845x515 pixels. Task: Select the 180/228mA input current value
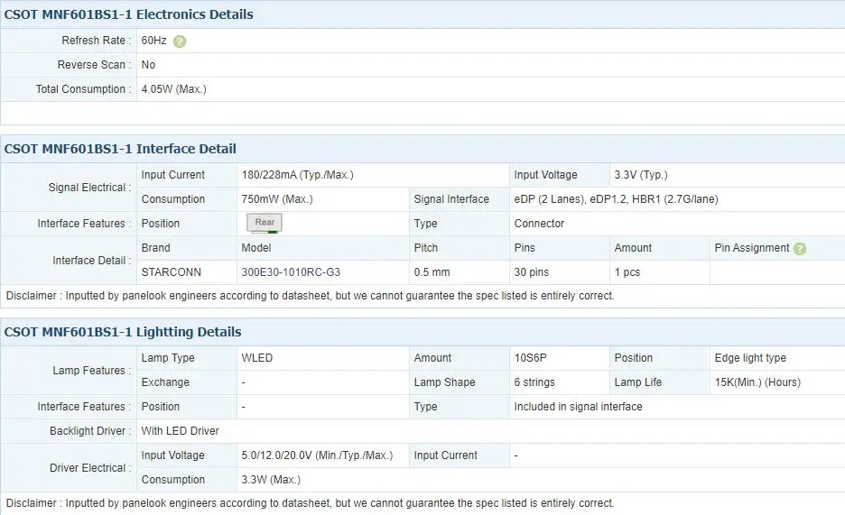pyautogui.click(x=298, y=175)
